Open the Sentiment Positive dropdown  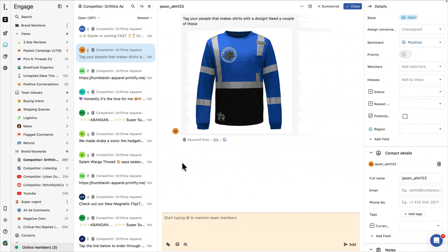click(x=422, y=42)
